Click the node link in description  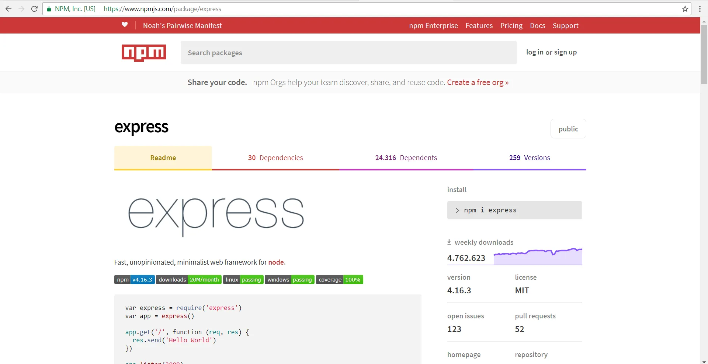coord(276,262)
